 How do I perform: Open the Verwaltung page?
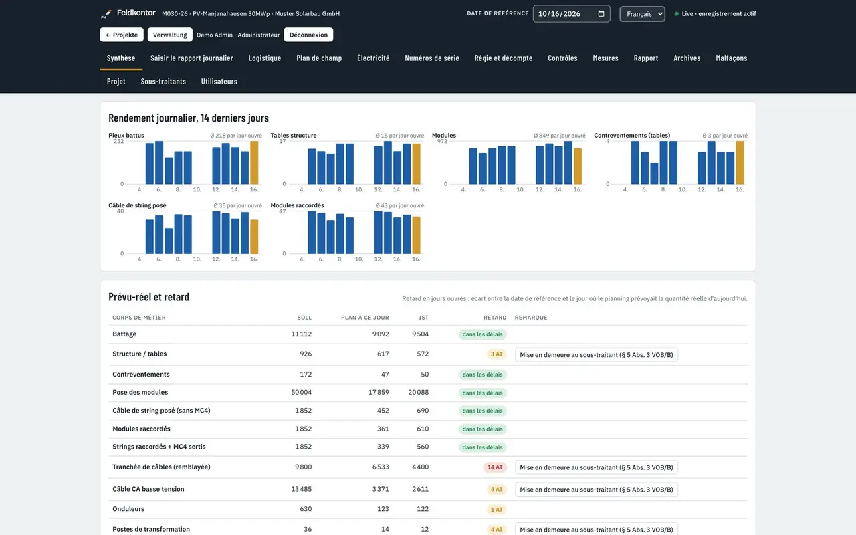pyautogui.click(x=170, y=35)
